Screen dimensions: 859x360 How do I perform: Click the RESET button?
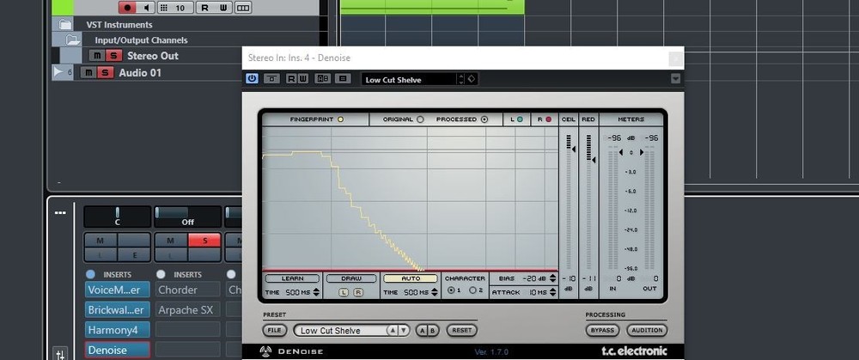point(462,331)
